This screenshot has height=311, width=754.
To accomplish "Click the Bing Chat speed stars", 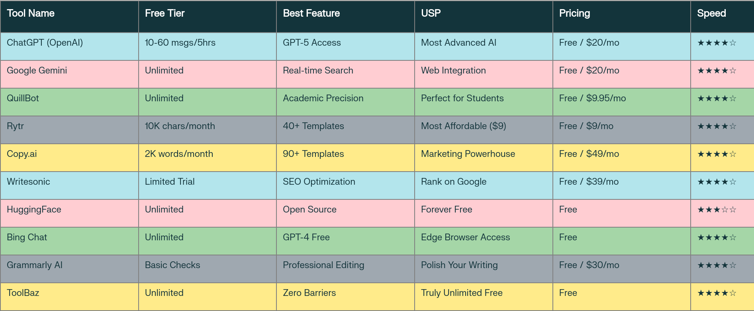I will tap(717, 238).
